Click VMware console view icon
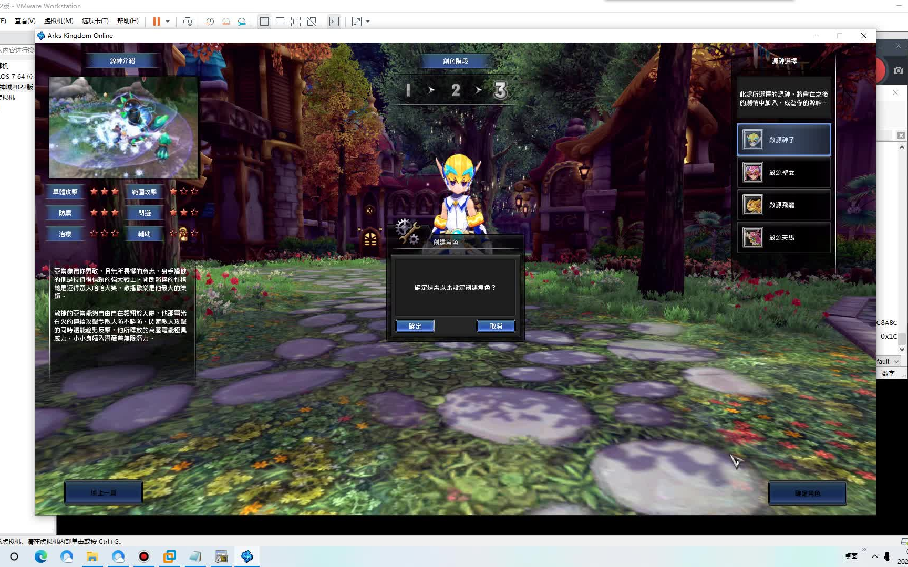908x567 pixels. click(334, 22)
